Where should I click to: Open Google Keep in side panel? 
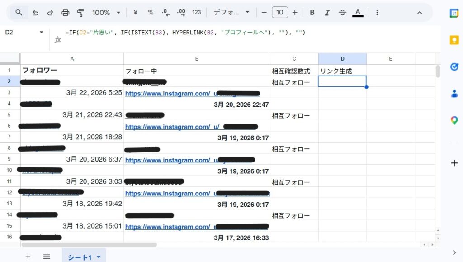[454, 40]
